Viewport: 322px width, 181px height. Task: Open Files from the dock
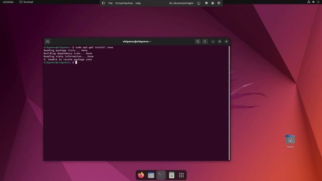tap(151, 175)
